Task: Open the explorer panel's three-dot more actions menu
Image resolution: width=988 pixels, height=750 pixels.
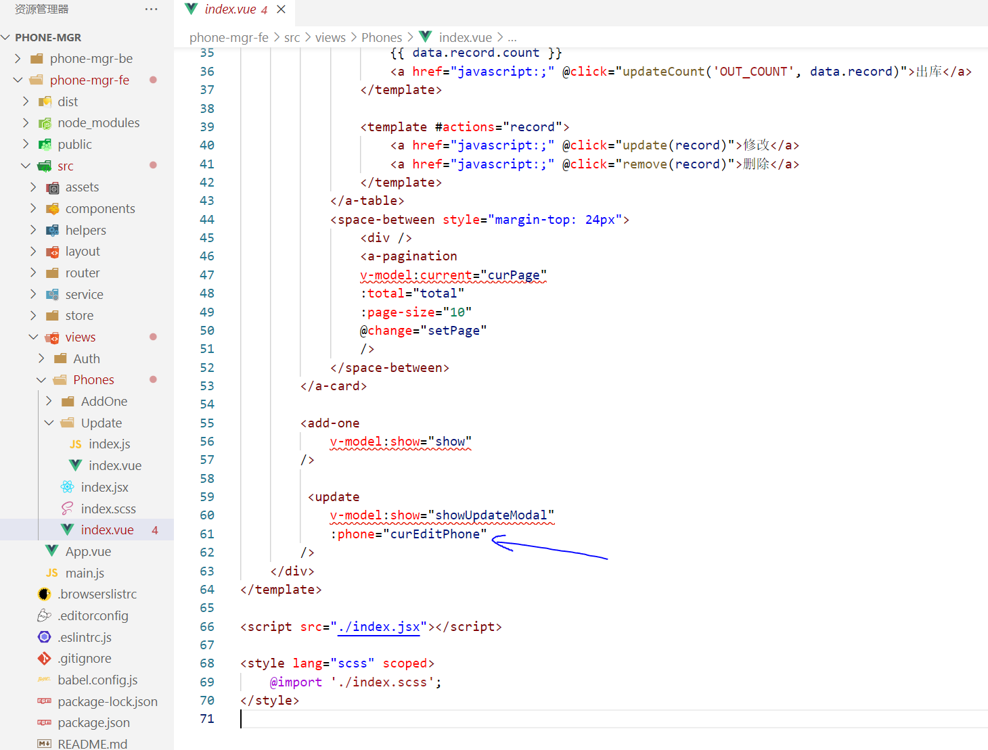Action: (x=151, y=9)
